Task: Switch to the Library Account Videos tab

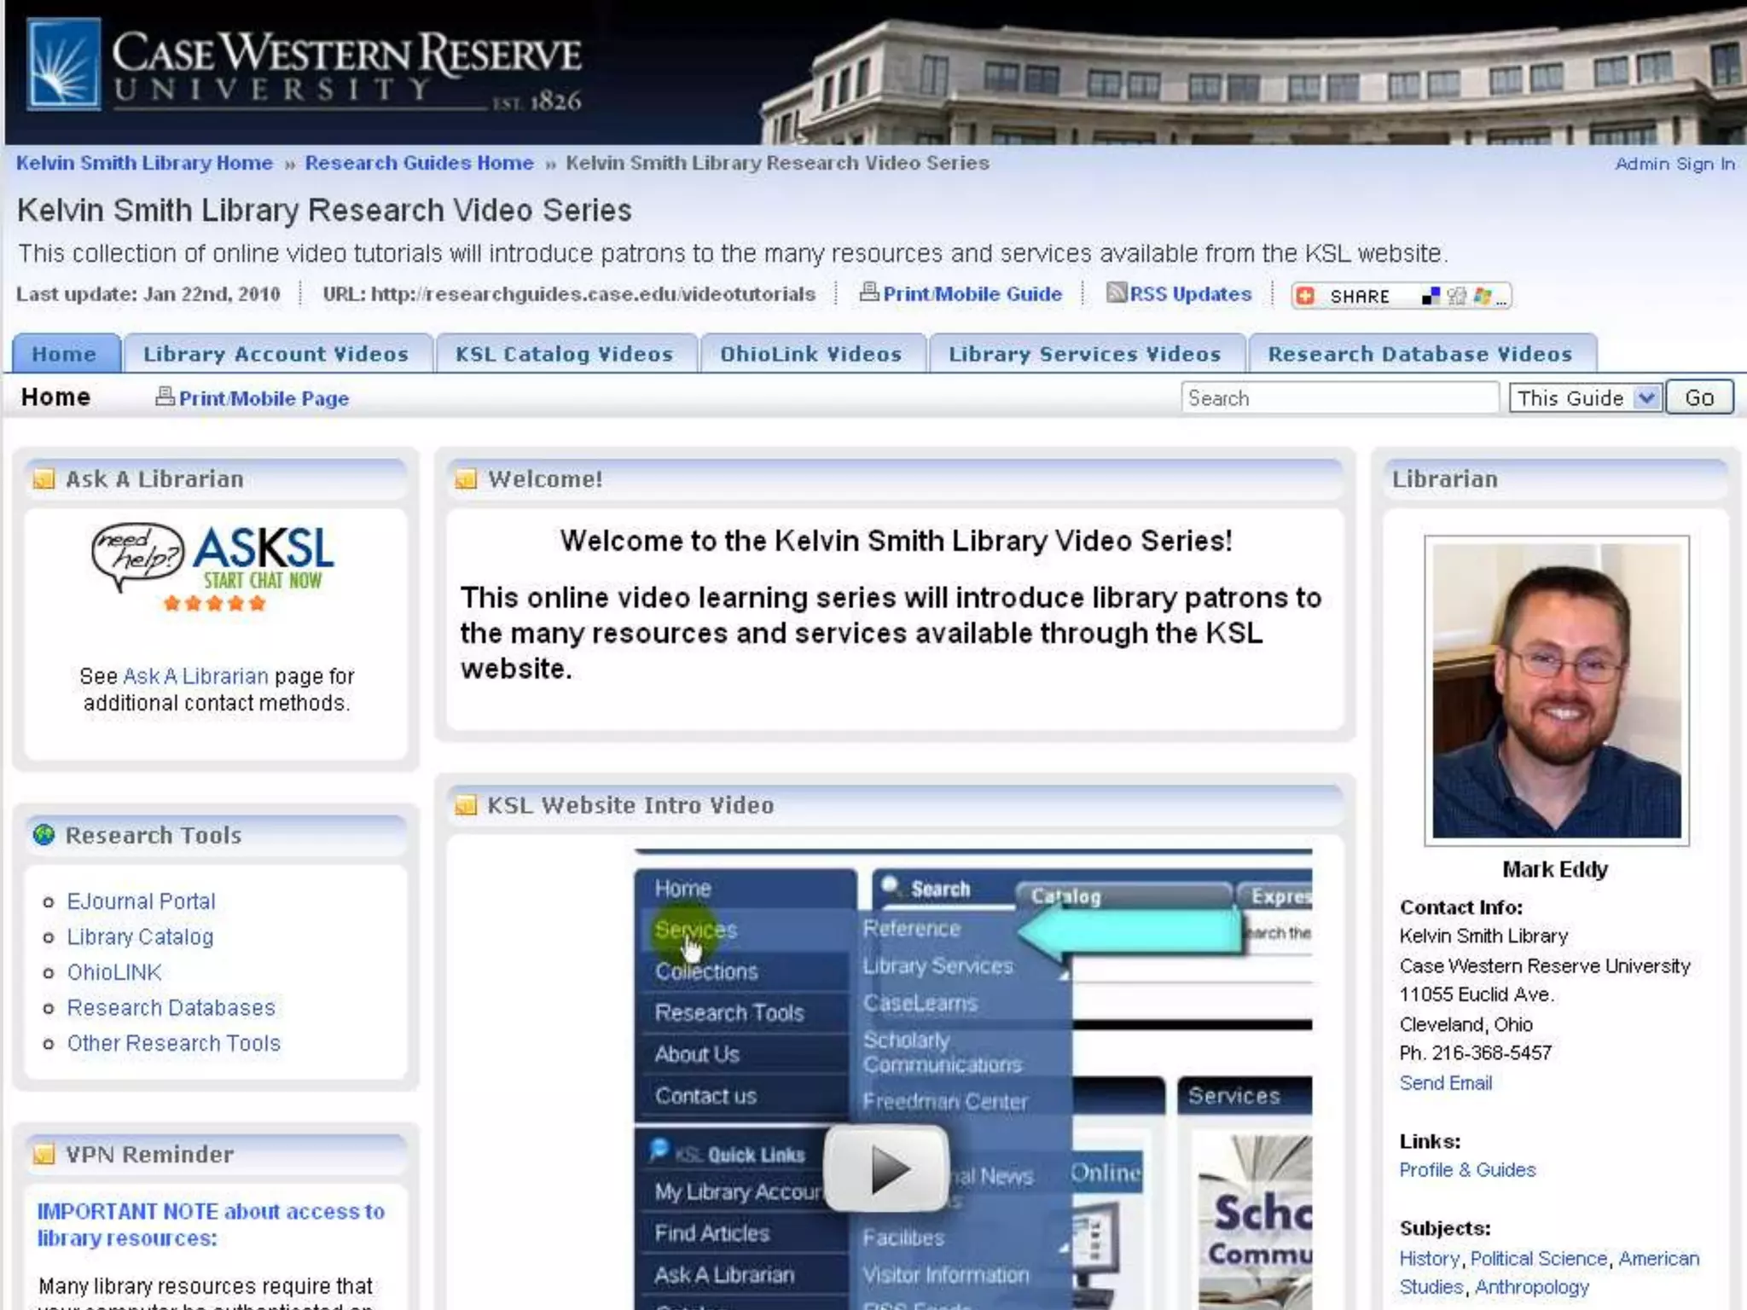Action: tap(276, 354)
